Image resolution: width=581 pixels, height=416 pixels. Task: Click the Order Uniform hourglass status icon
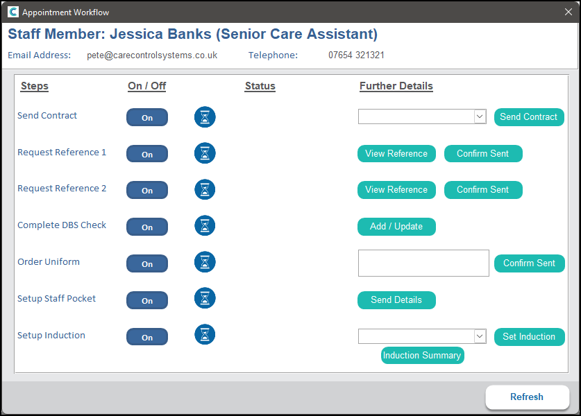(x=205, y=262)
